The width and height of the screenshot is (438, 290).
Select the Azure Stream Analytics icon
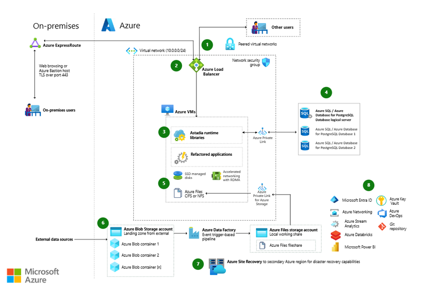(335, 224)
